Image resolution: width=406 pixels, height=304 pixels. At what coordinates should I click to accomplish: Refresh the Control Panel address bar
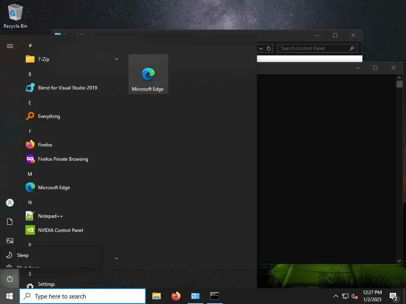click(x=269, y=48)
